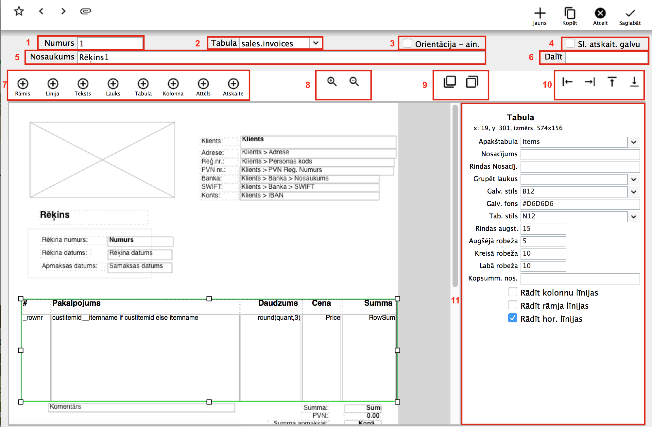The height and width of the screenshot is (427, 652).
Task: Click the Nosaukums Rēķins1 text field
Action: (x=281, y=58)
